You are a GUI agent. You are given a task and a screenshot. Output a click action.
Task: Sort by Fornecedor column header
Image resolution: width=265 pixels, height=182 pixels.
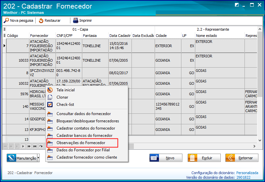coord(42,36)
